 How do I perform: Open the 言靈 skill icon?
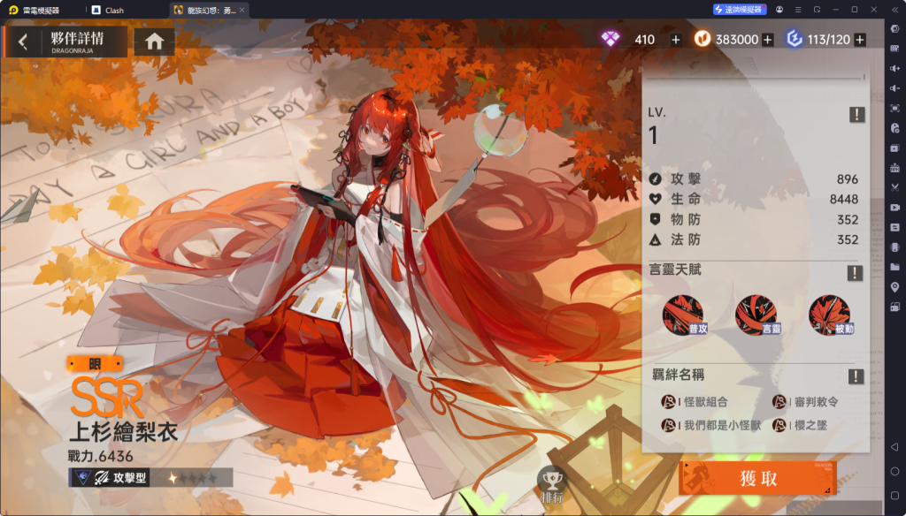pyautogui.click(x=756, y=315)
